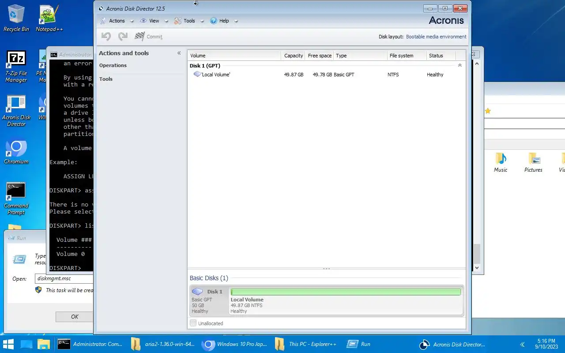Switch to Windows 10 Pro Jap taskbar item

tap(234, 344)
